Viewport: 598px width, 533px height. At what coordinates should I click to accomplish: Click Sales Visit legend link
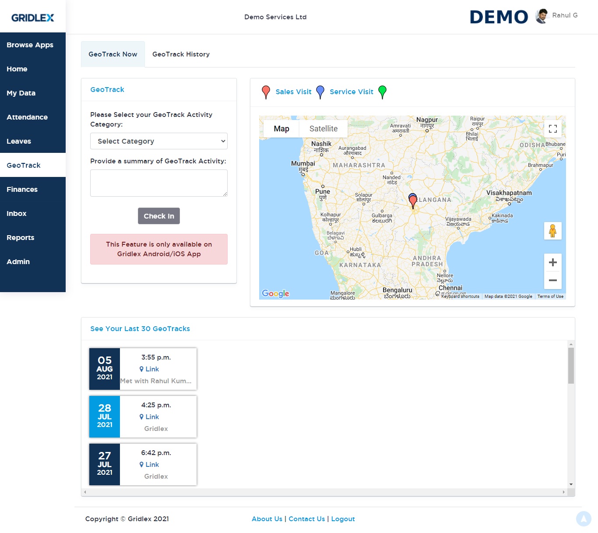(x=293, y=92)
